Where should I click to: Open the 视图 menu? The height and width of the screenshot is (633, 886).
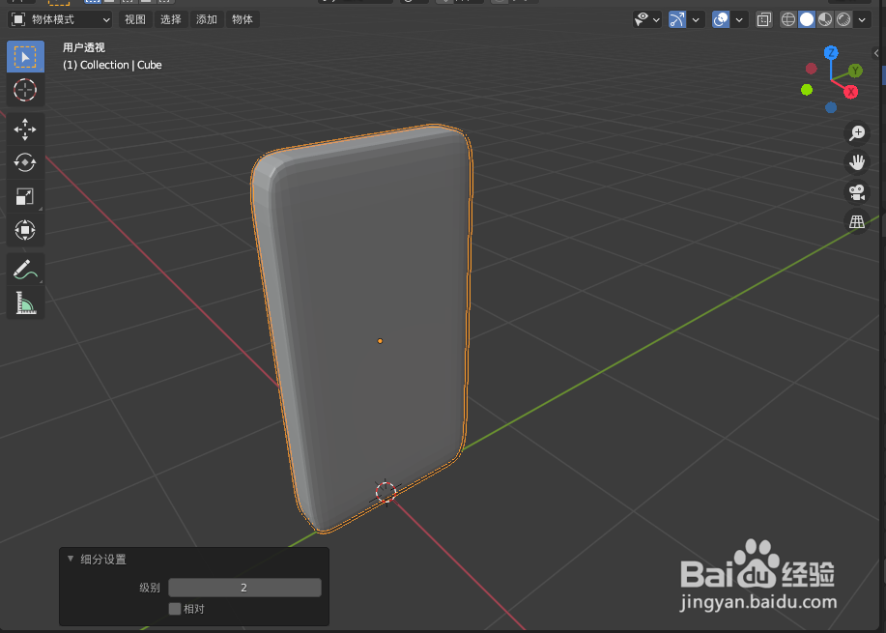(134, 18)
